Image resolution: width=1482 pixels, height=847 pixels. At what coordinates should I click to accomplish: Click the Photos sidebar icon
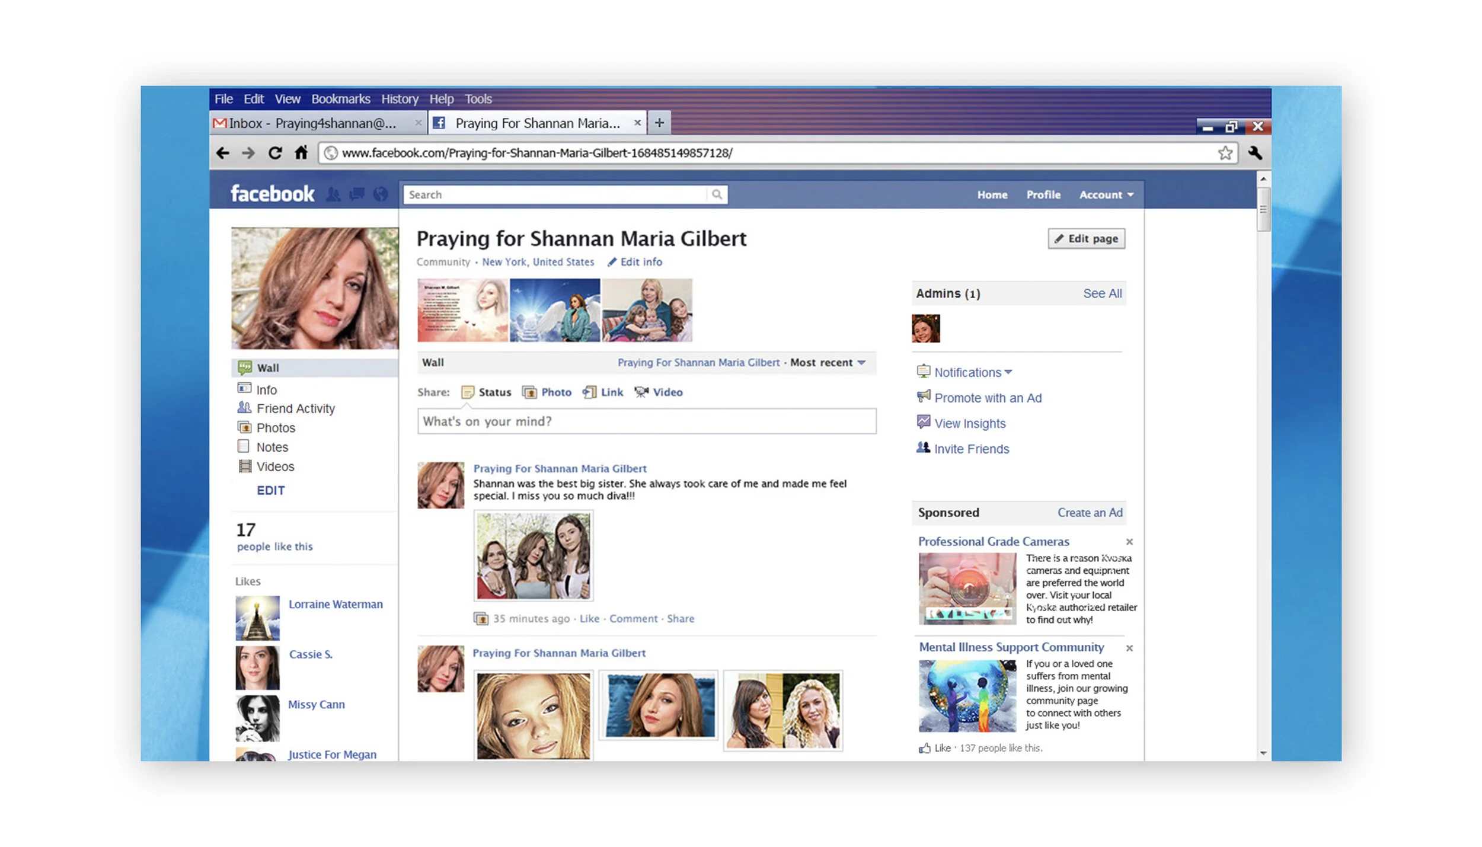click(x=244, y=427)
